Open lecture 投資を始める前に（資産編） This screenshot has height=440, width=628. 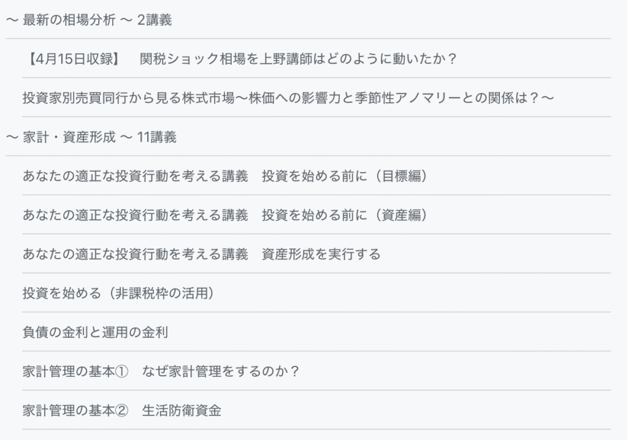click(x=316, y=215)
